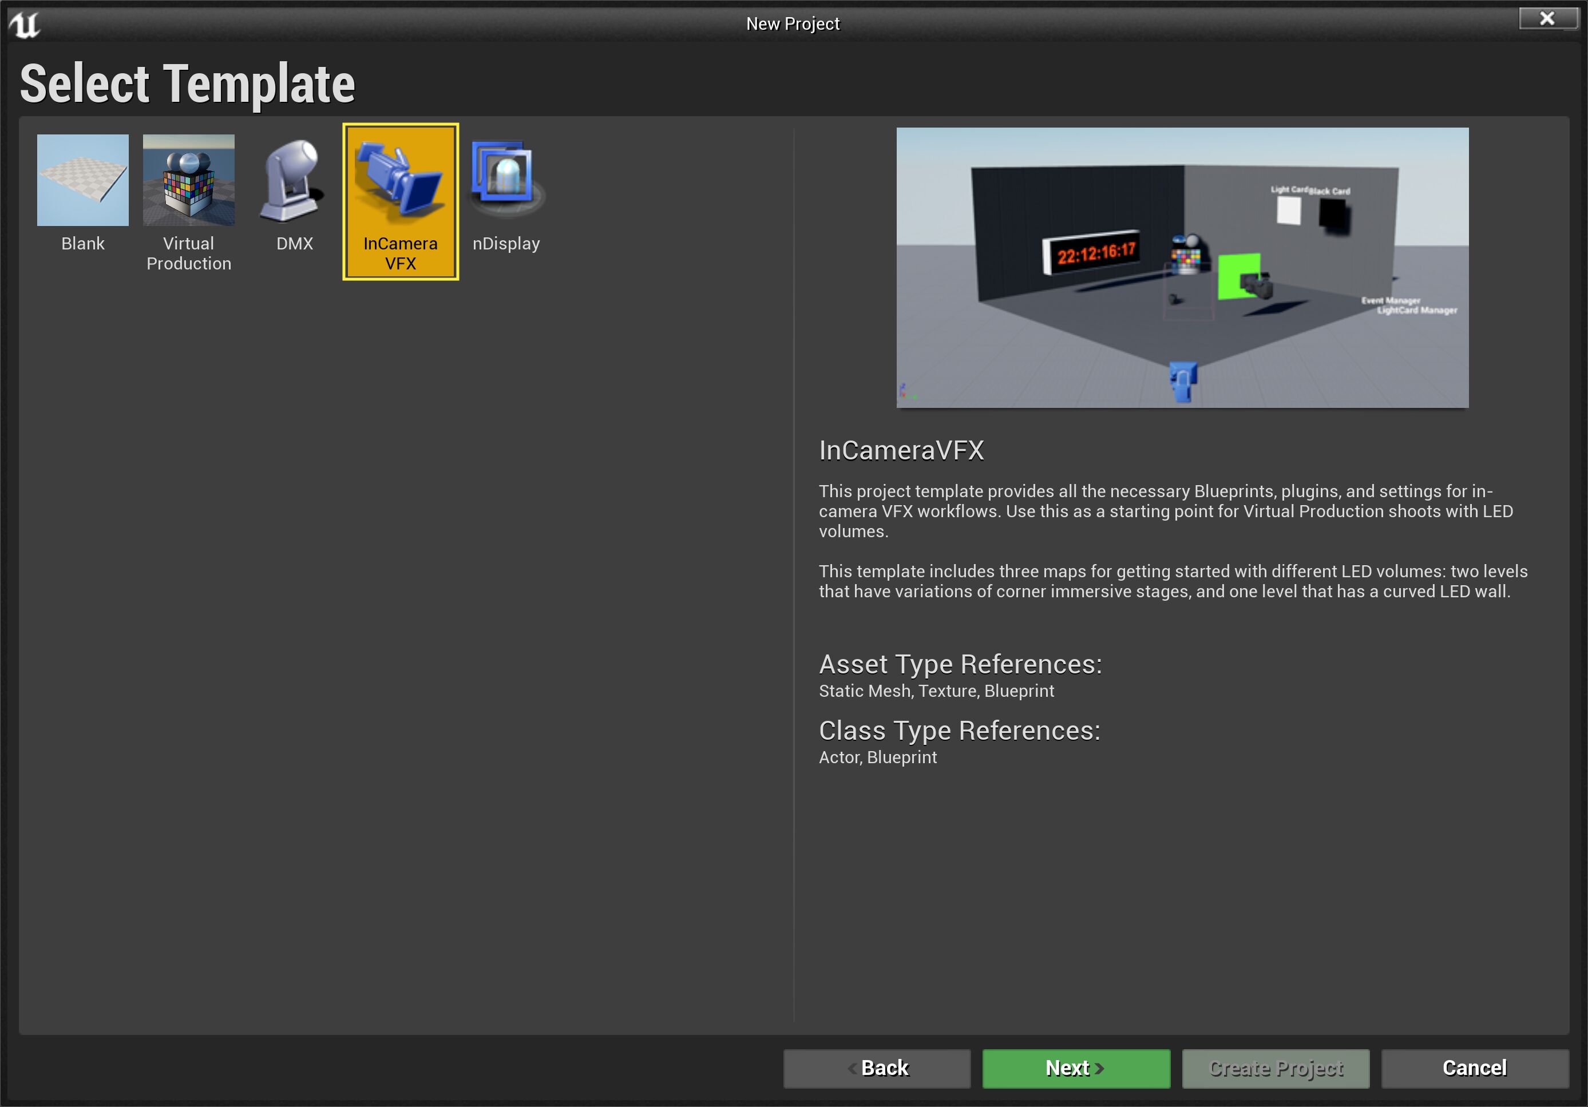The width and height of the screenshot is (1588, 1107).
Task: Click the "Asset Type References" heading
Action: pyautogui.click(x=959, y=664)
